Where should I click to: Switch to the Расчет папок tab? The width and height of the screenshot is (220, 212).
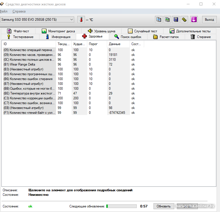166,37
